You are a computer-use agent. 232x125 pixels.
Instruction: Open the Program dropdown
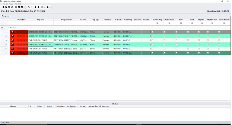click(x=6, y=16)
